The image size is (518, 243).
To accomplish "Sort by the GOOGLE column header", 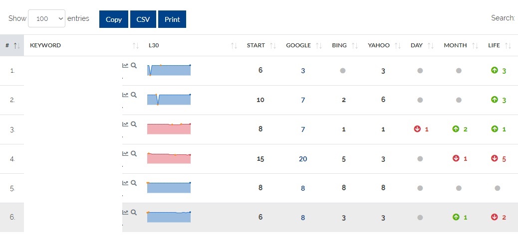I will coord(298,45).
